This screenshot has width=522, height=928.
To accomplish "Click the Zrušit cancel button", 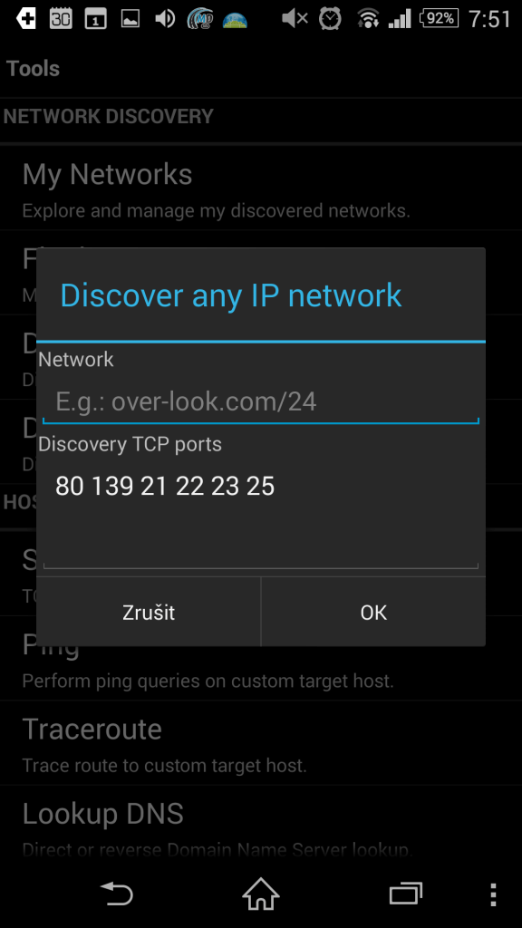I will tap(149, 612).
